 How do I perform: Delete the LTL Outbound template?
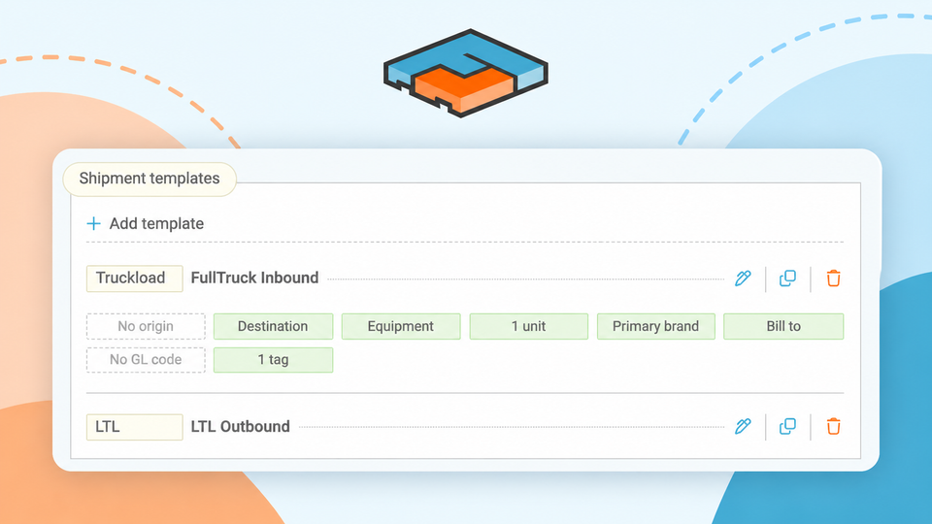(x=833, y=426)
